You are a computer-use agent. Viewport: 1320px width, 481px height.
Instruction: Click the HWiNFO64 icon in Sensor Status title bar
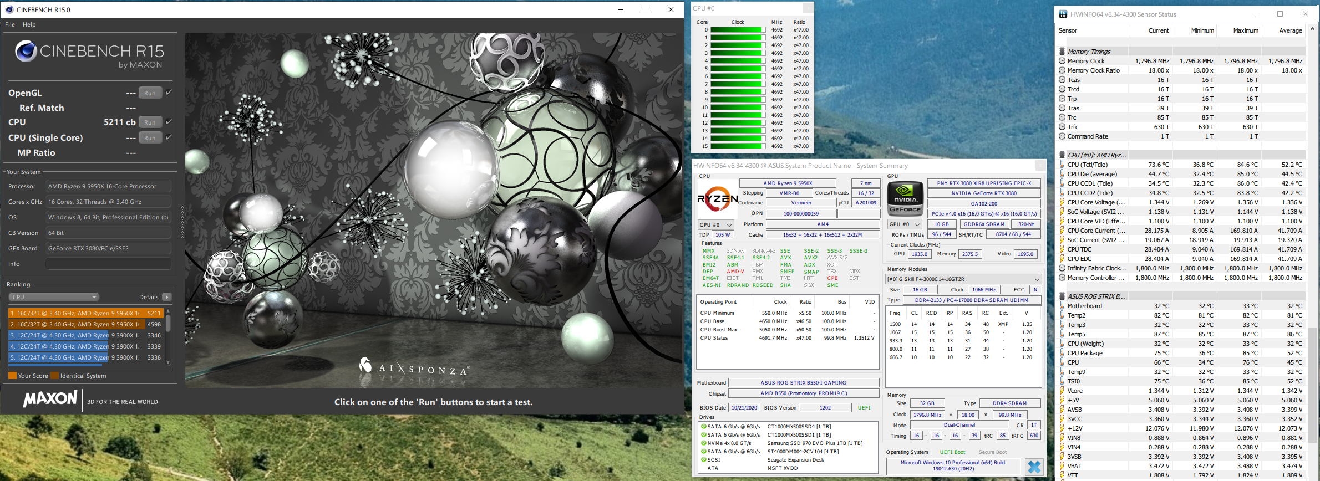1063,14
